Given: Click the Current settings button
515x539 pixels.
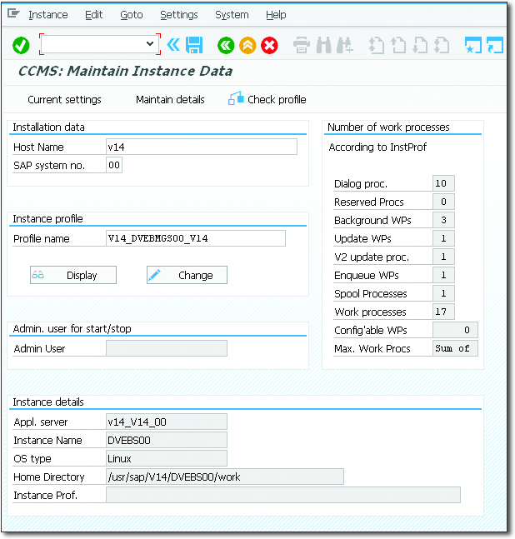Looking at the screenshot, I should click(64, 100).
